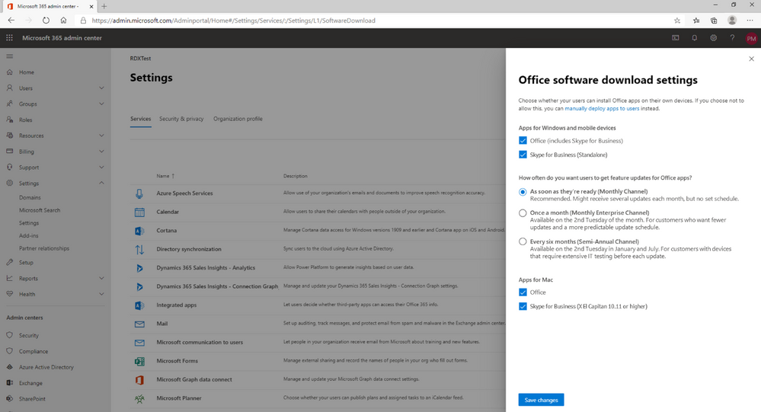Viewport: 761px width, 412px height.
Task: Click the Home icon in sidebar
Action: pos(10,72)
